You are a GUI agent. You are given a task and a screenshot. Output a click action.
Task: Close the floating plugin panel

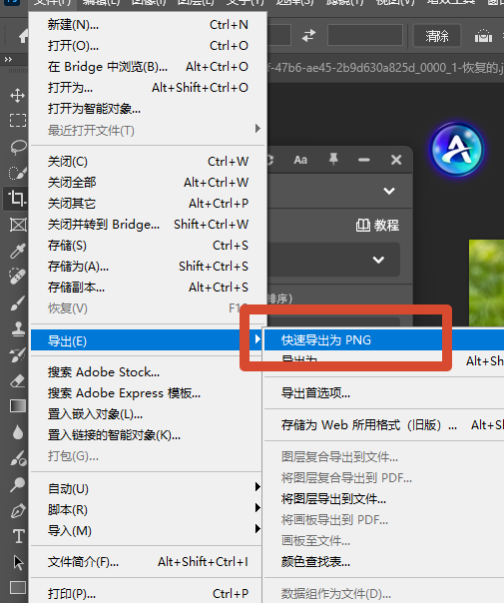pos(396,160)
